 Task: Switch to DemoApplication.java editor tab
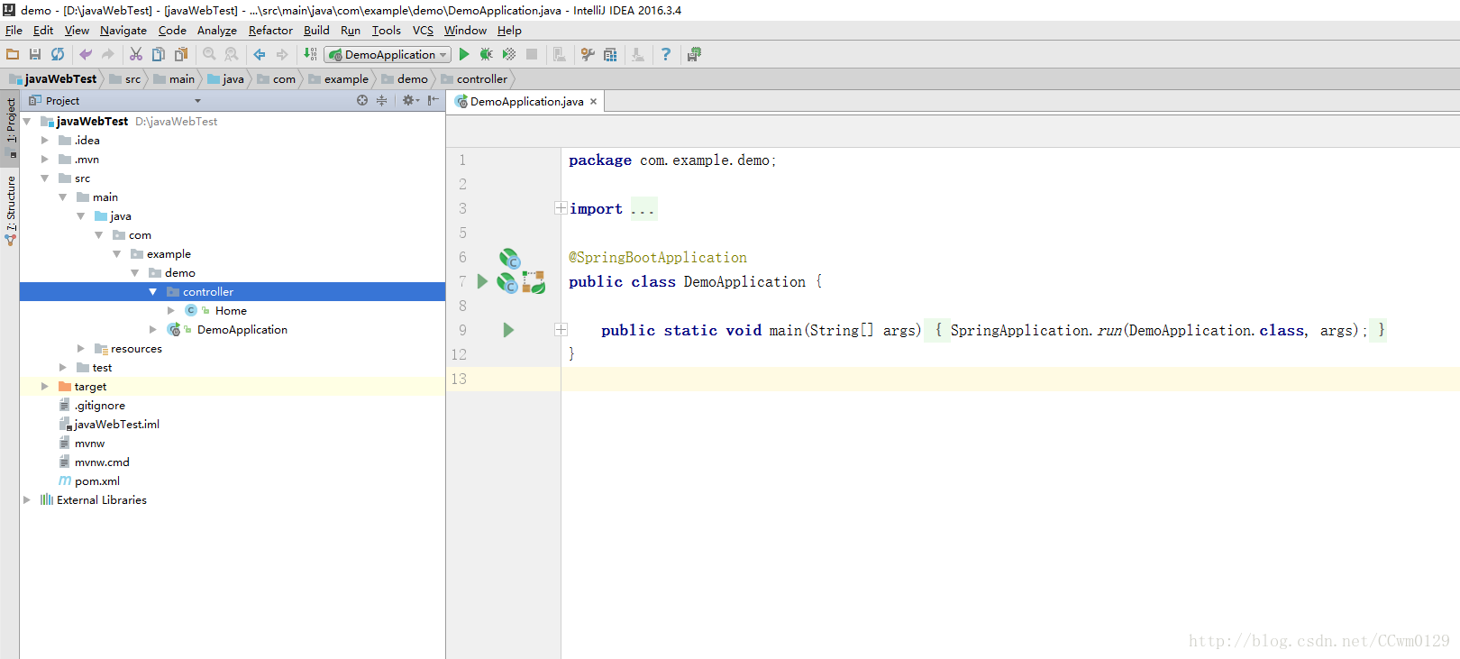point(526,101)
